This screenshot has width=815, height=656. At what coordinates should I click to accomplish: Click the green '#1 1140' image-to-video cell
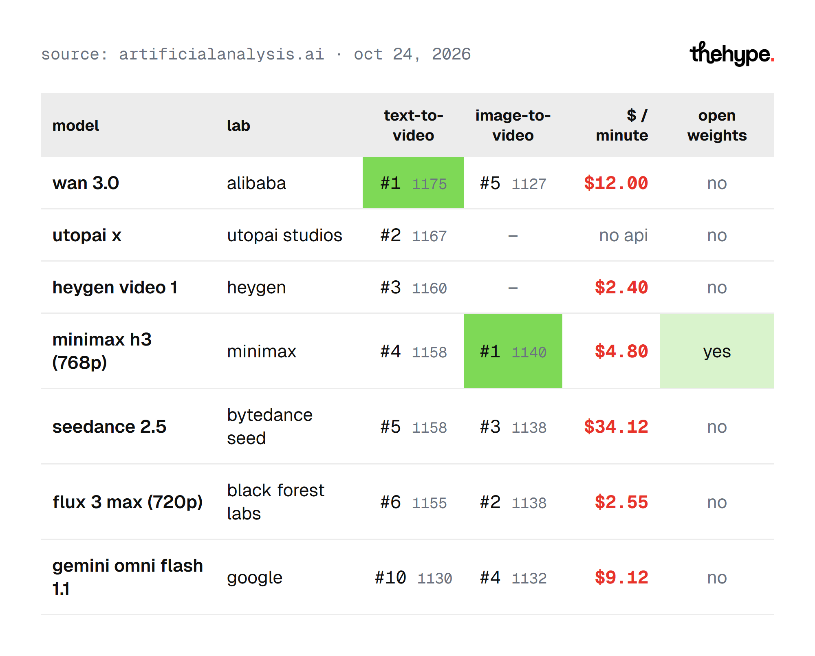513,351
